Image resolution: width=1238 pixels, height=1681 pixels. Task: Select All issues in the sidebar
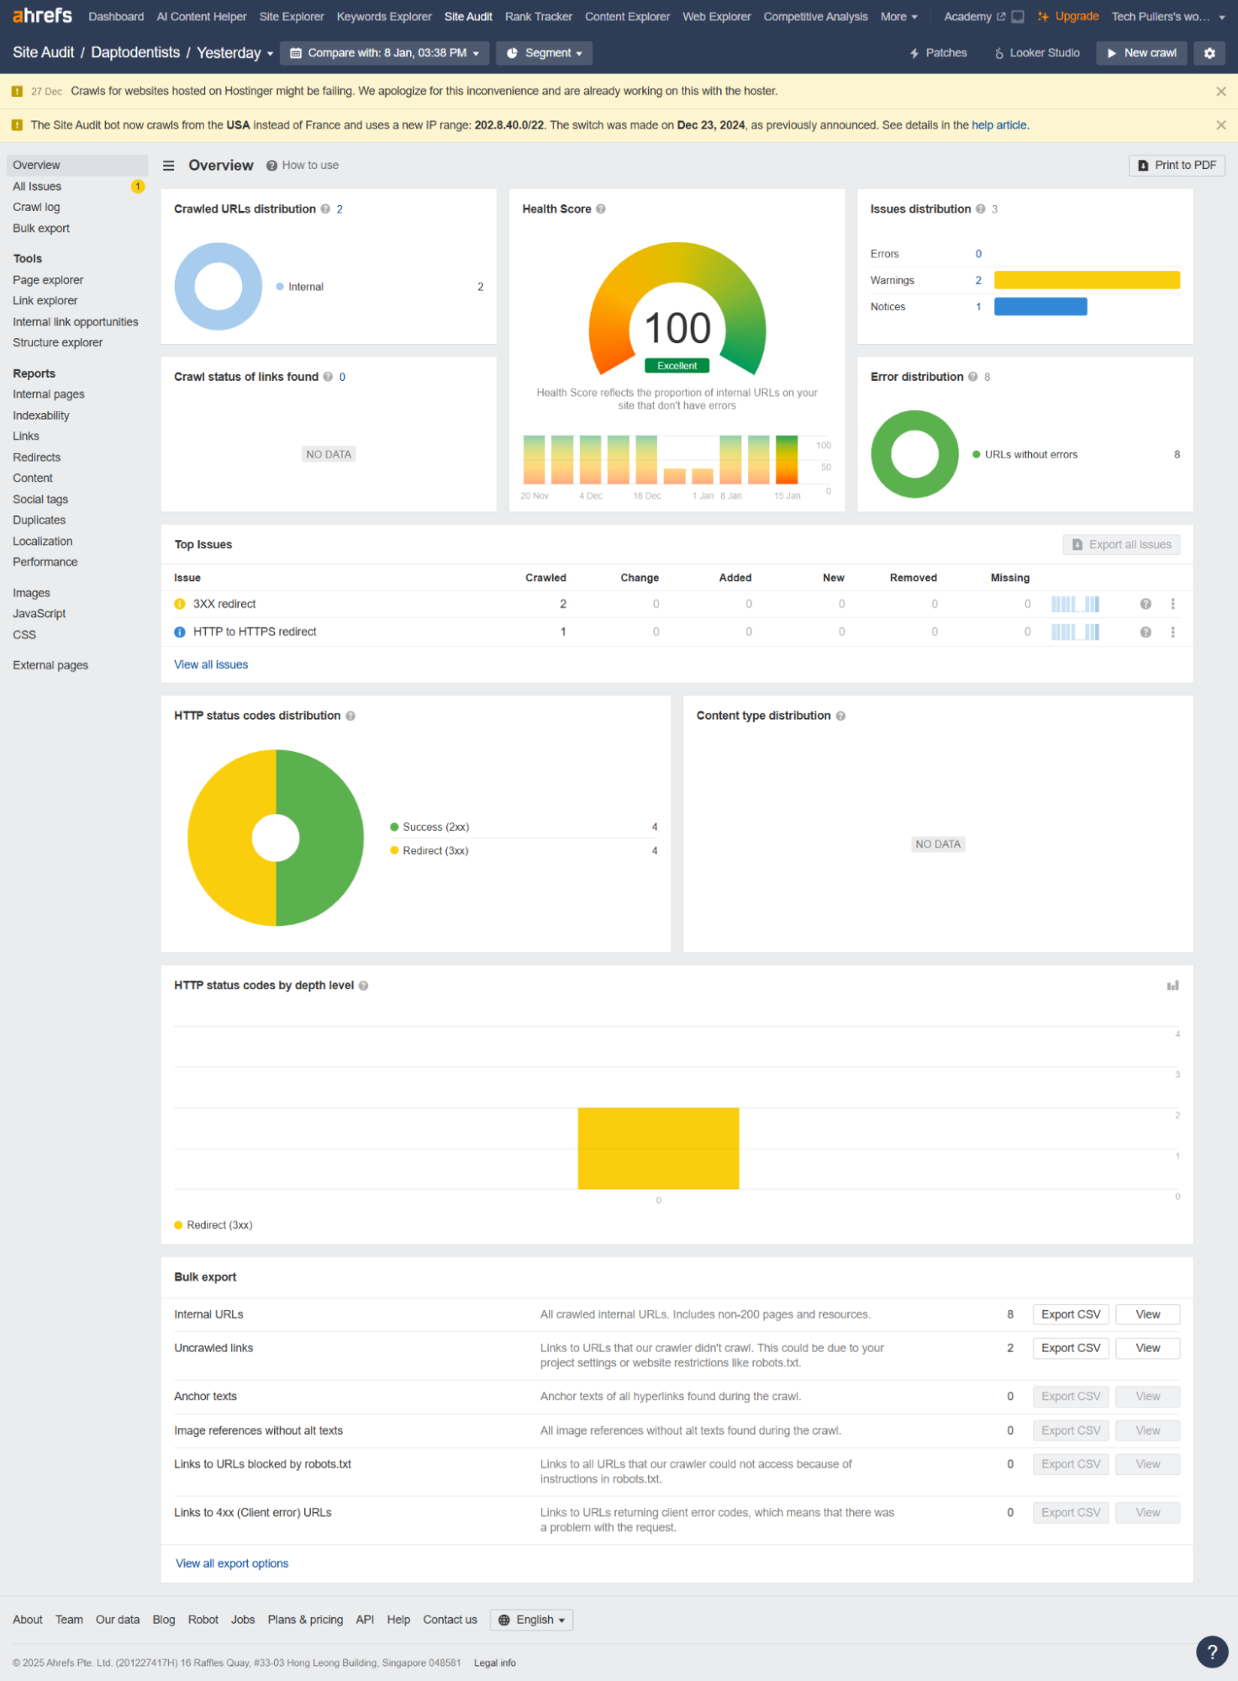point(37,187)
